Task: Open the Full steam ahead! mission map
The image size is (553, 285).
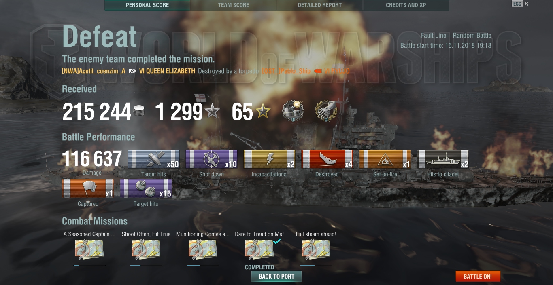Action: tap(316, 249)
